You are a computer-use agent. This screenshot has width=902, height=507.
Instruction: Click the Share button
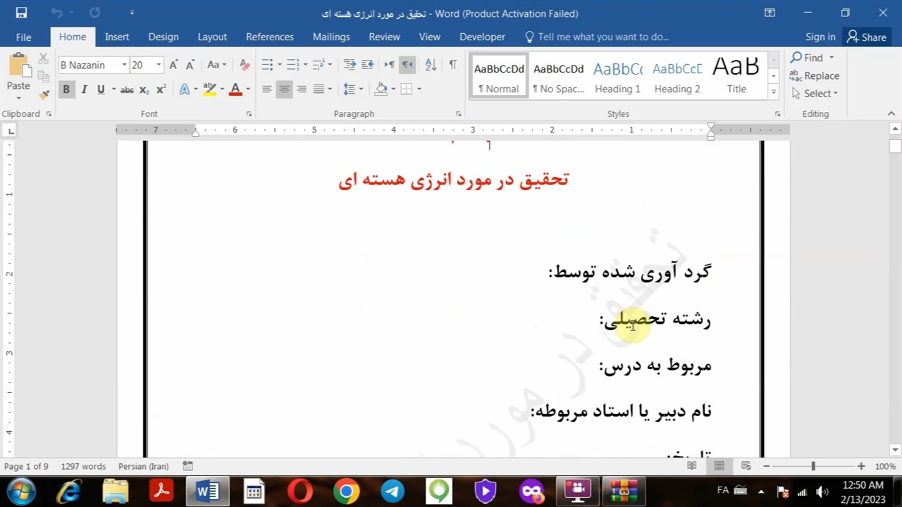pyautogui.click(x=867, y=37)
